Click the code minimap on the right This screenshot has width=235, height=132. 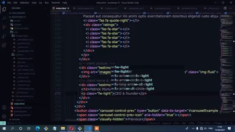(226, 65)
